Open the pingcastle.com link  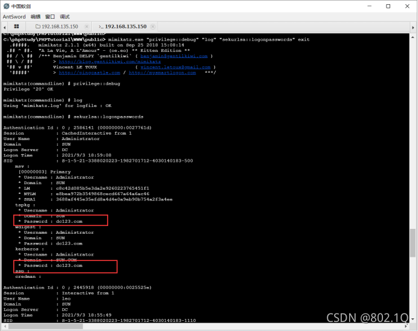[x=89, y=72]
